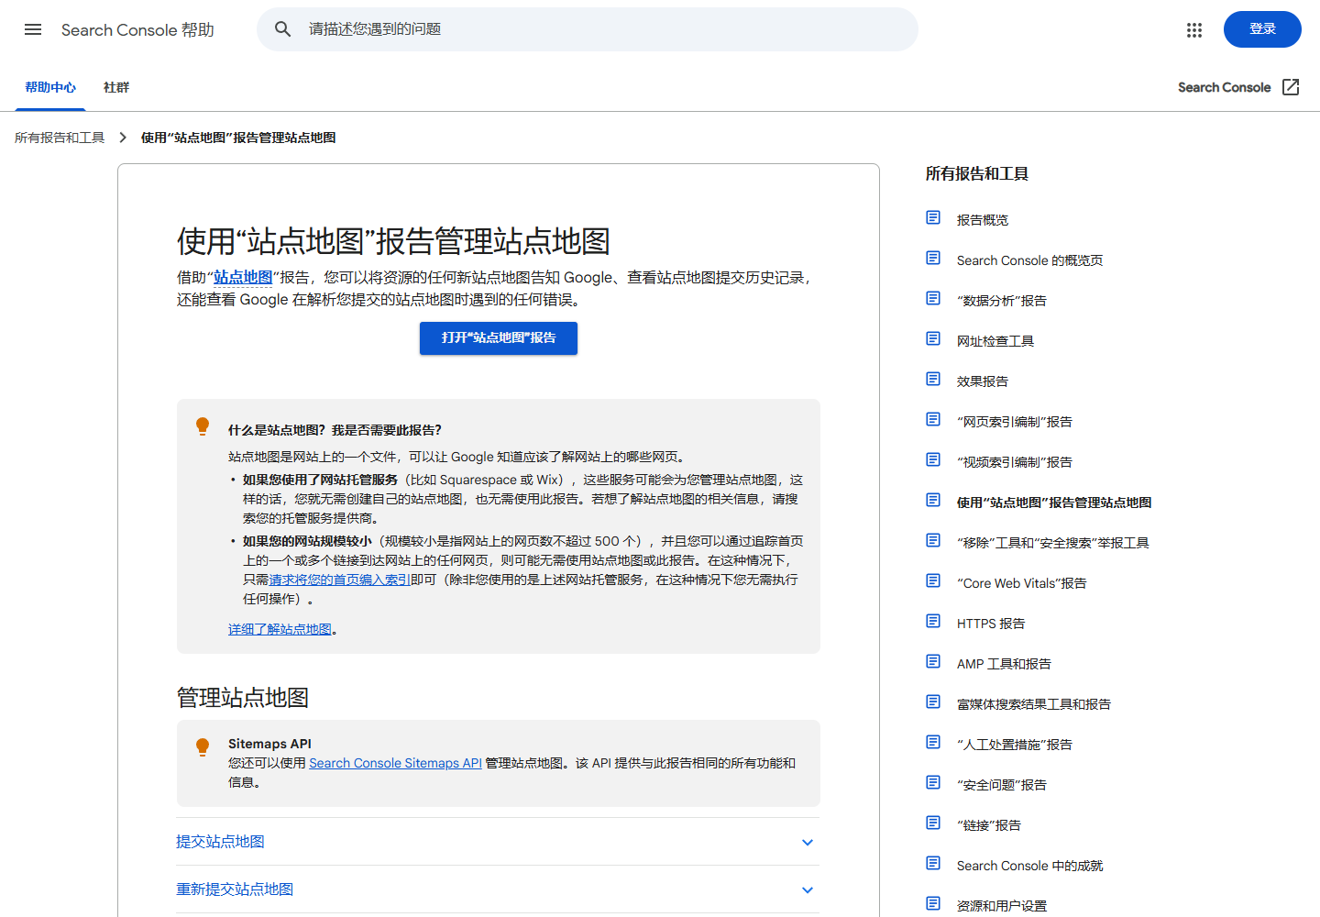Viewport: 1320px width, 917px height.
Task: Open the Google apps grid
Action: pos(1193,30)
